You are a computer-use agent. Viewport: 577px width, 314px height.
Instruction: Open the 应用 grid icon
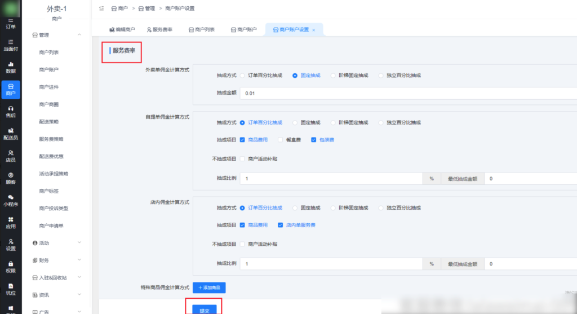click(11, 222)
